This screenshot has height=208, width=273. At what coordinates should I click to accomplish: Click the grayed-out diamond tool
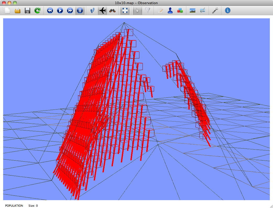(x=148, y=11)
